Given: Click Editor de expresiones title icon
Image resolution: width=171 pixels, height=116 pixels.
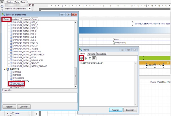Looking at the screenshot, I should pos(3,14).
